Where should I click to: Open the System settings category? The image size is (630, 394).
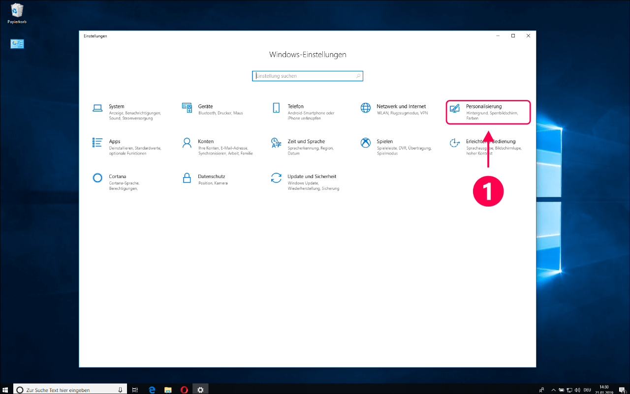(x=127, y=112)
